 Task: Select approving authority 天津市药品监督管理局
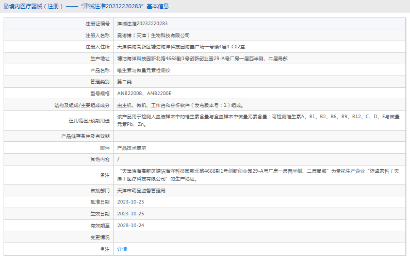pos(141,191)
